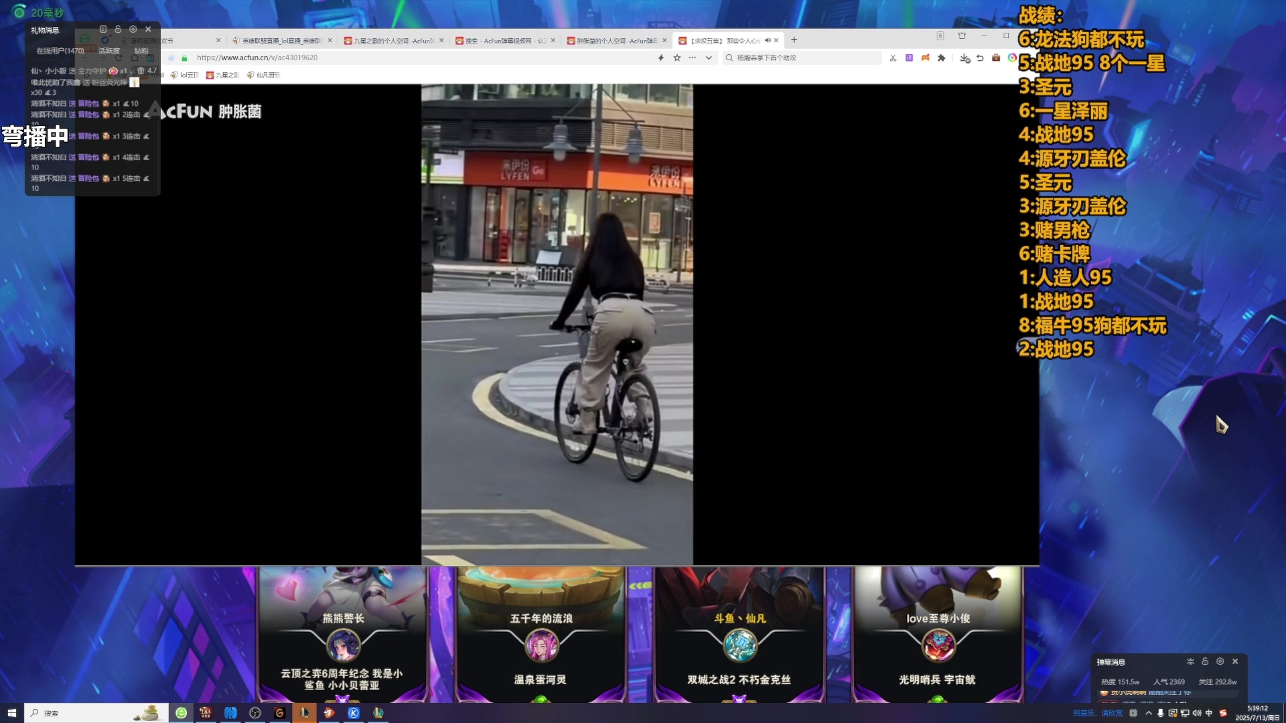Toggle the lock icon in 弹幕消息 panel

pos(1205,661)
